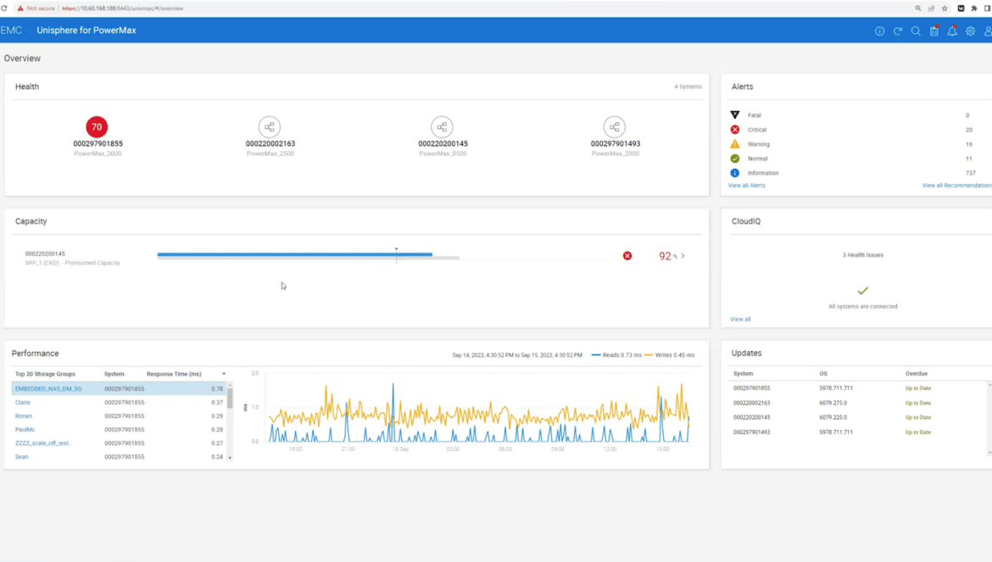992x562 pixels.
Task: Toggle the browser side panel
Action: point(988,8)
